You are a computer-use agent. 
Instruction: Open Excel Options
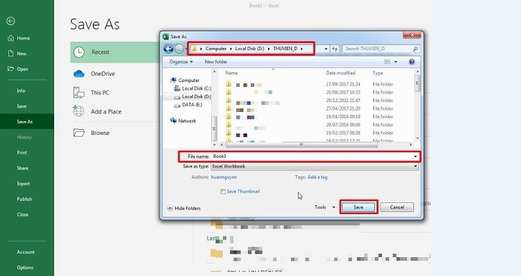click(x=25, y=268)
